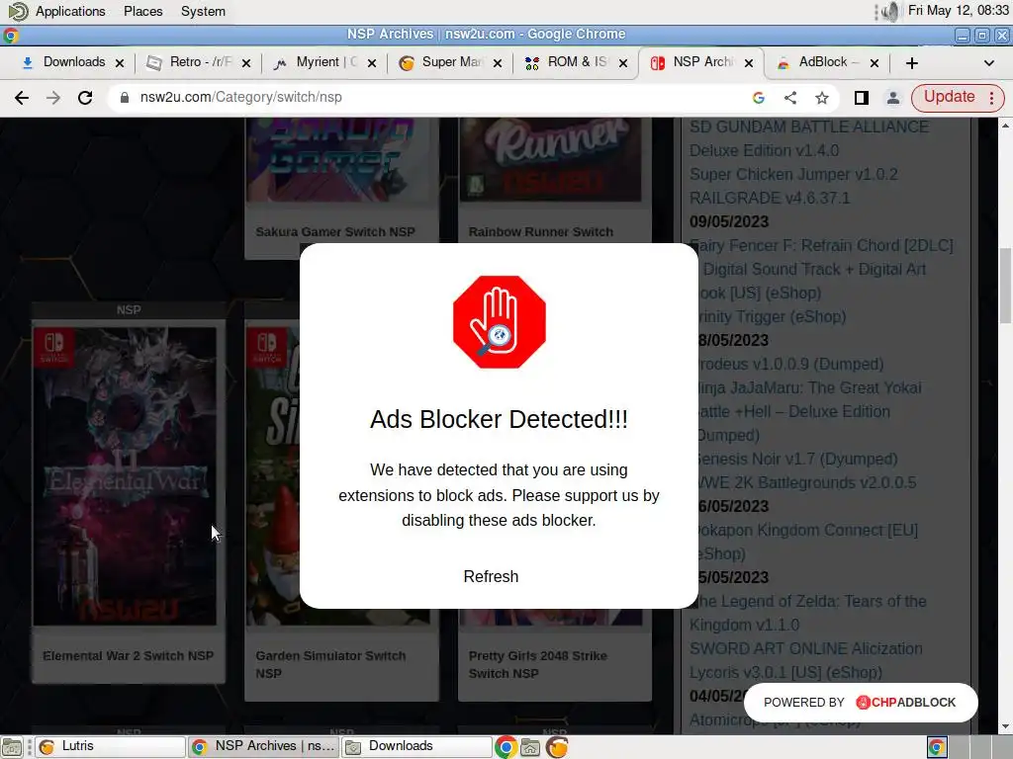The height and width of the screenshot is (759, 1013).
Task: Click the Google icon in address bar
Action: (x=759, y=98)
